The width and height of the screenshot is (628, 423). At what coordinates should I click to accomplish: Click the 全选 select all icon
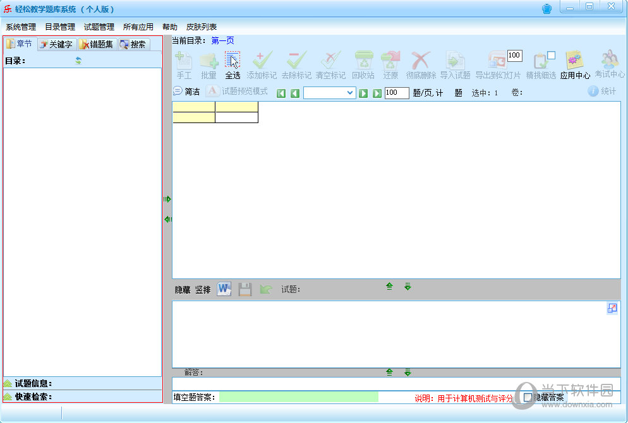232,66
